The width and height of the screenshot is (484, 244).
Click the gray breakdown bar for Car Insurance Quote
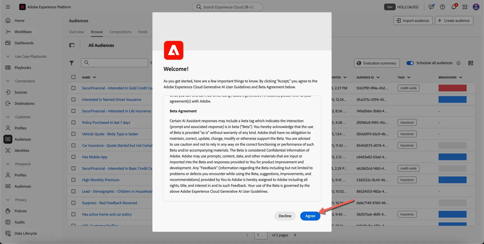pyautogui.click(x=452, y=145)
